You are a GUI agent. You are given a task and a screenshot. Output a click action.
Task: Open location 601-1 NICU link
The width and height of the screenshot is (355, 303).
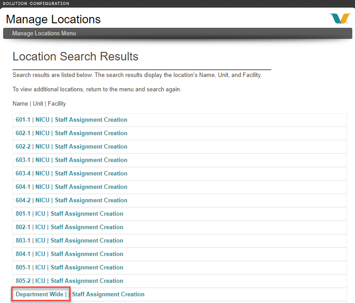tap(72, 119)
